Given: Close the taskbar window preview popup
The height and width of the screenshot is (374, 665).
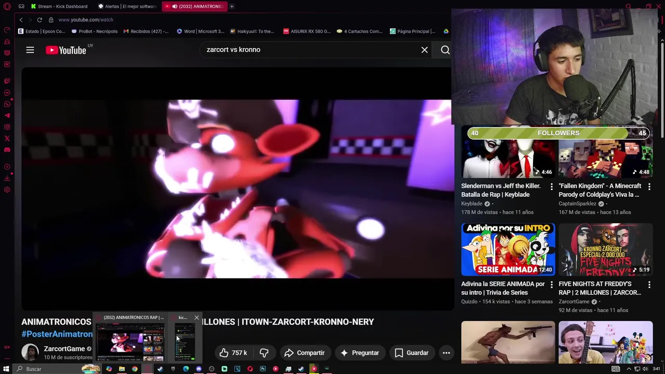Looking at the screenshot, I should pos(196,317).
